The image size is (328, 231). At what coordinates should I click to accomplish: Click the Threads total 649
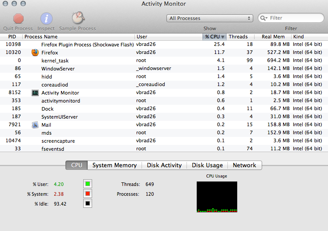pyautogui.click(x=150, y=184)
